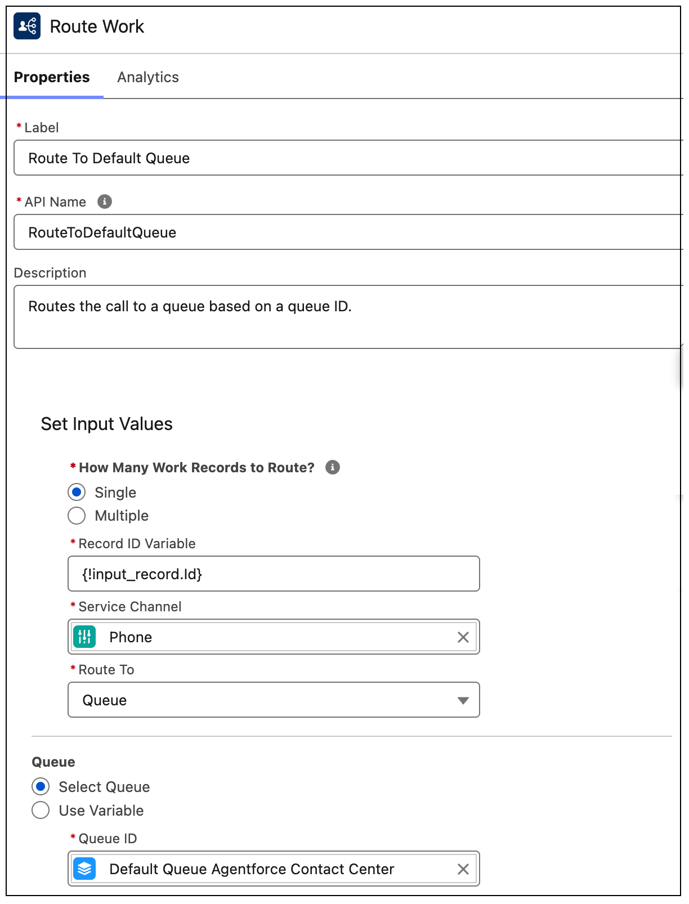Click the Route Work header icon

[27, 26]
